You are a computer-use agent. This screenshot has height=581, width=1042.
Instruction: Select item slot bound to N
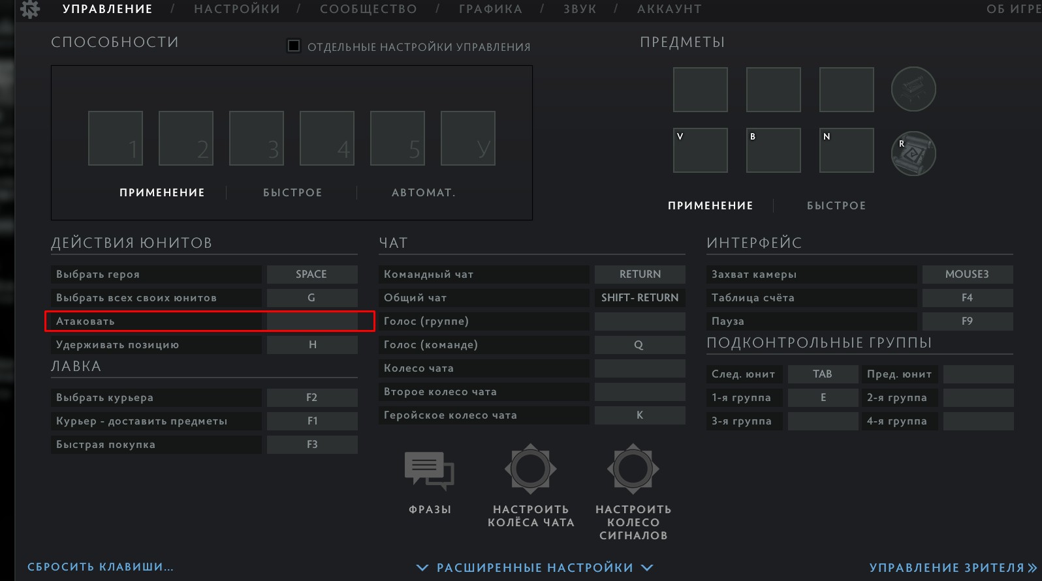(847, 150)
